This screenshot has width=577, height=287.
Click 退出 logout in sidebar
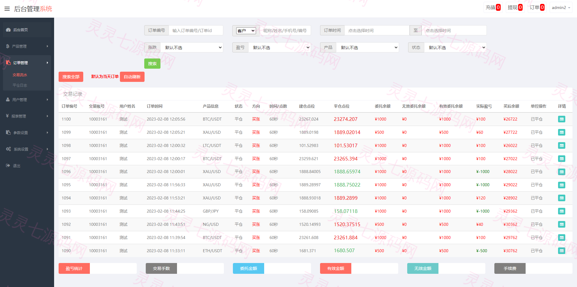tap(27, 166)
